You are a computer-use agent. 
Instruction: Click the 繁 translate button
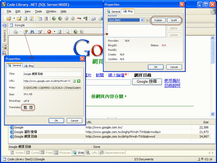pos(25,108)
